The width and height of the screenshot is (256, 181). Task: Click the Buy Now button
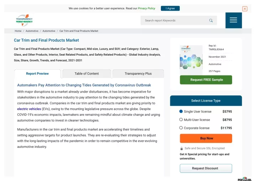[206, 138]
